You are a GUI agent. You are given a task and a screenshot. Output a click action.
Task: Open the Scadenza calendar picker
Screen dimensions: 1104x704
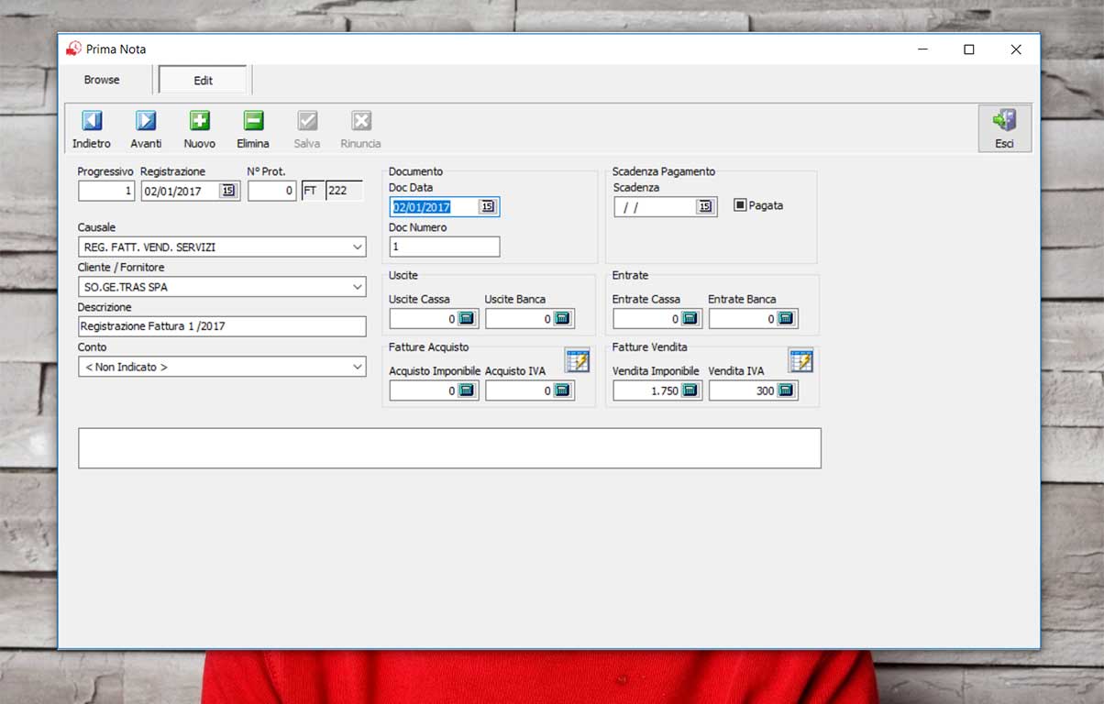click(705, 206)
